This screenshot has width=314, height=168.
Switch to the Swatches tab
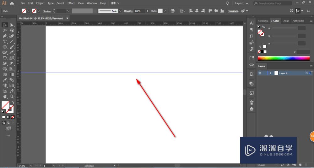tap(263, 21)
